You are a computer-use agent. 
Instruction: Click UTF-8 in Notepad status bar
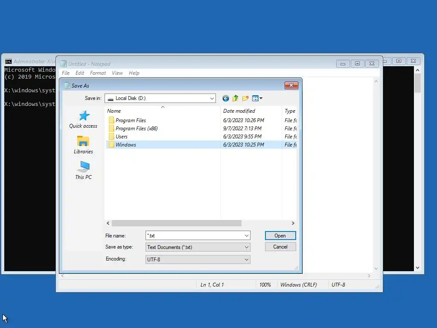click(x=338, y=285)
